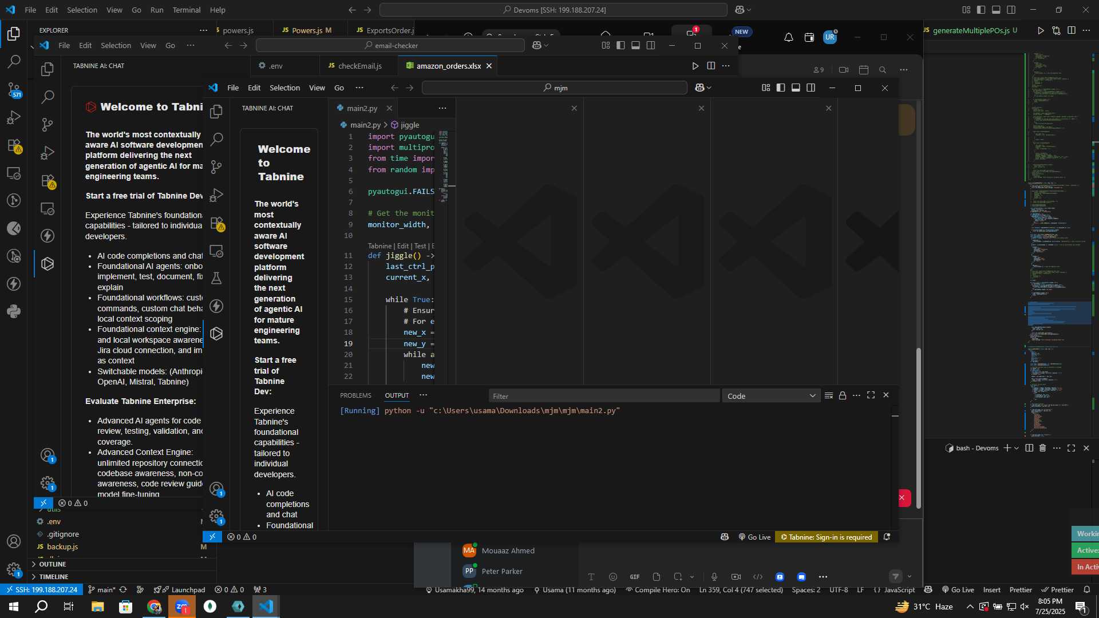This screenshot has height=618, width=1099.
Task: Open the Selection menu in the mjm window
Action: point(284,88)
